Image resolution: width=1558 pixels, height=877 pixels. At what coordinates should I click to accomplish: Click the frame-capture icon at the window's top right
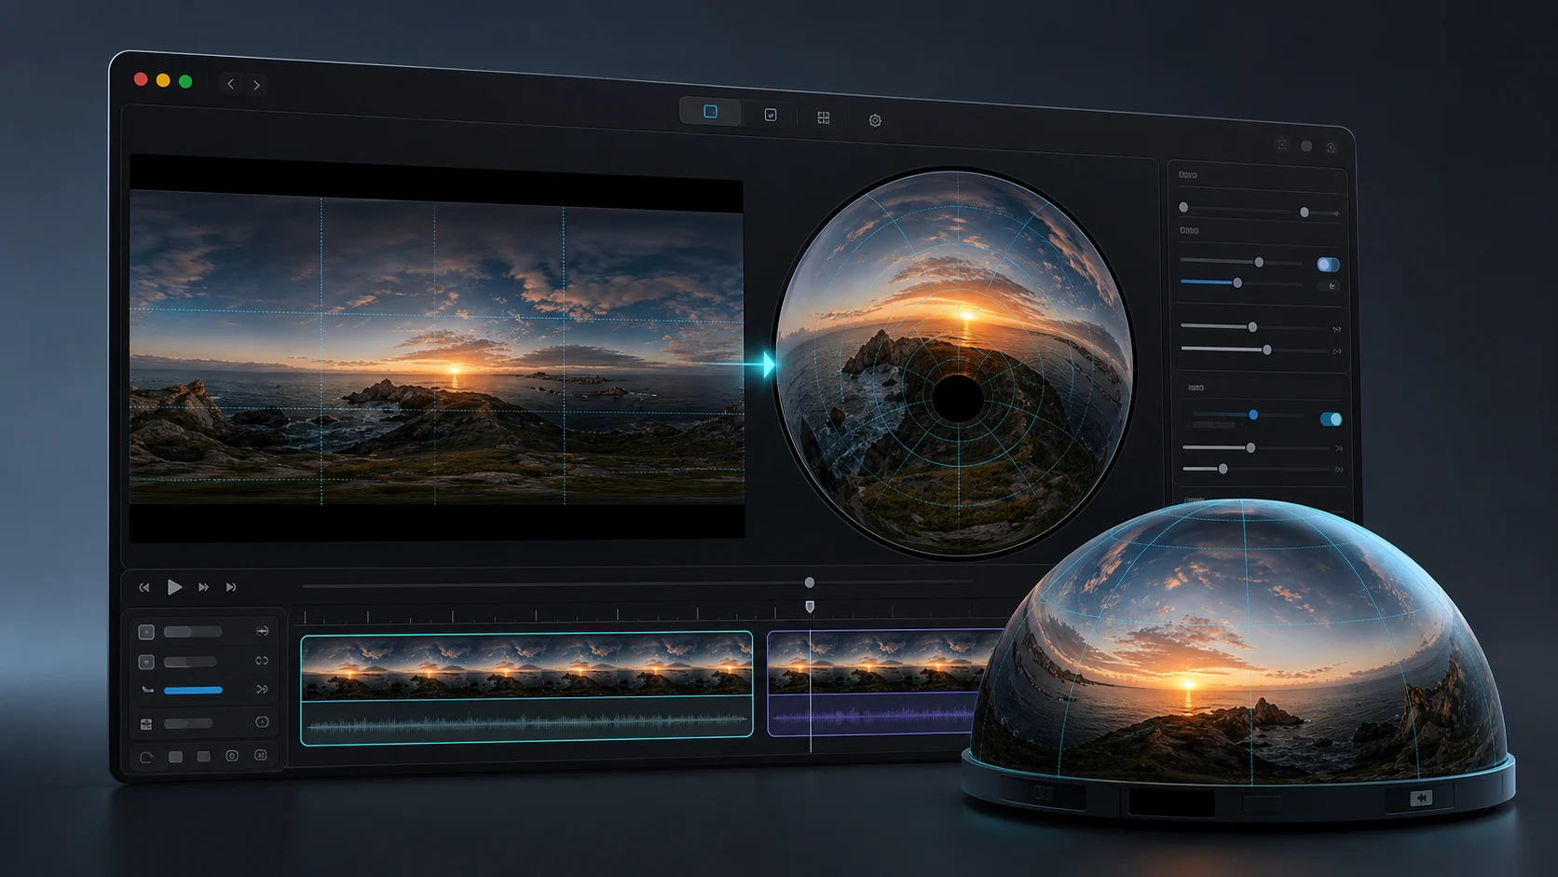(1282, 144)
